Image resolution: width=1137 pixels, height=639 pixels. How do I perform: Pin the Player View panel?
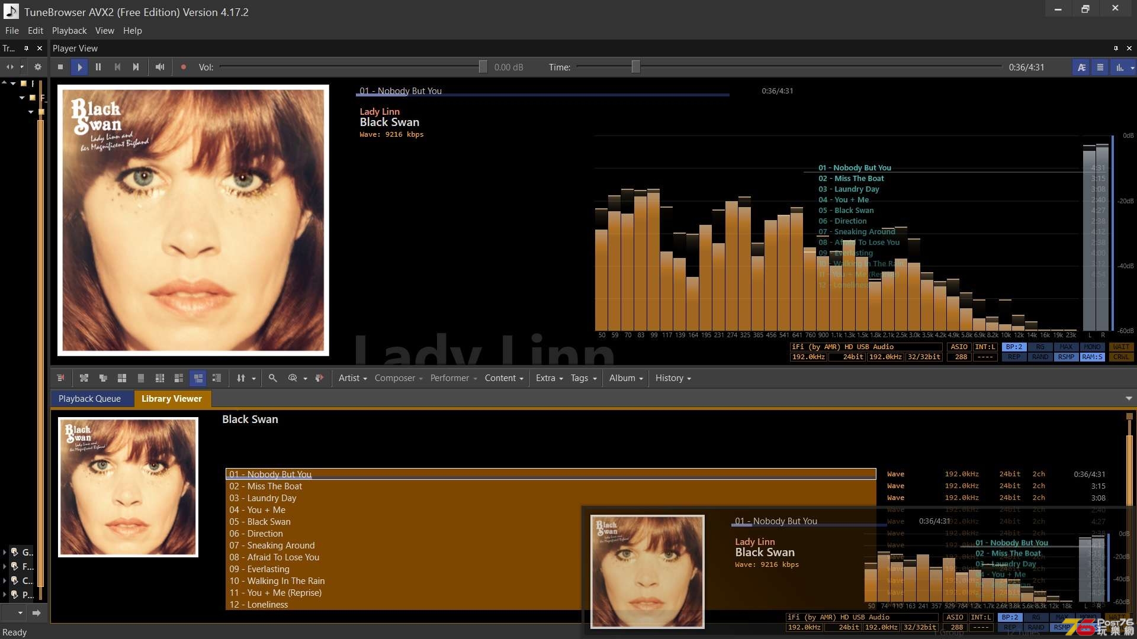(1116, 49)
